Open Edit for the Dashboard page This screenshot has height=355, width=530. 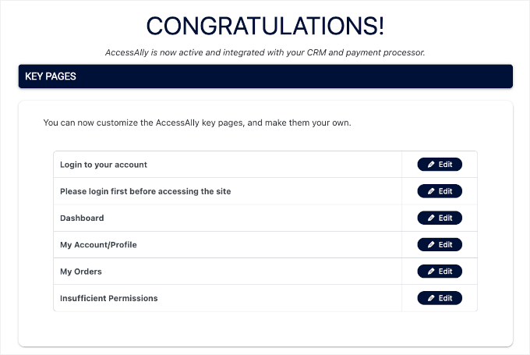[x=440, y=218]
